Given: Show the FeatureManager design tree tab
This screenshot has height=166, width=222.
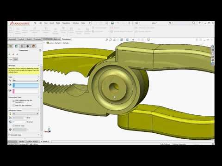Looking at the screenshot, I should coord(11,46).
